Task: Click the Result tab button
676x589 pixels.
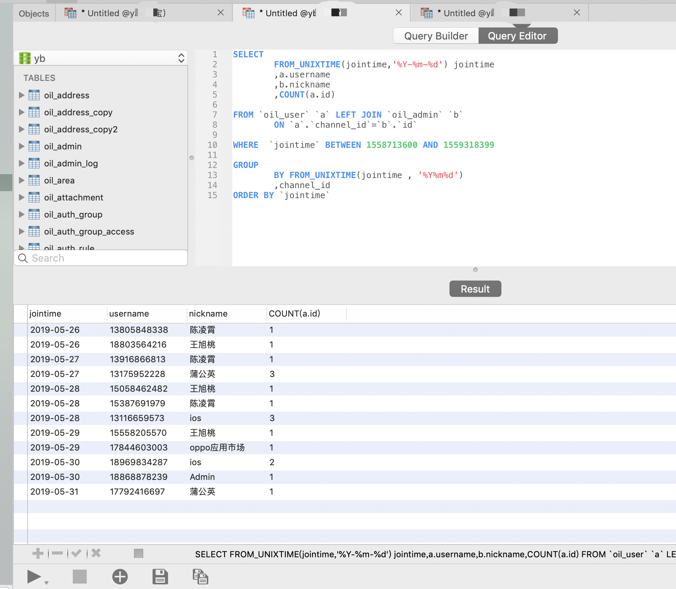Action: [x=475, y=289]
